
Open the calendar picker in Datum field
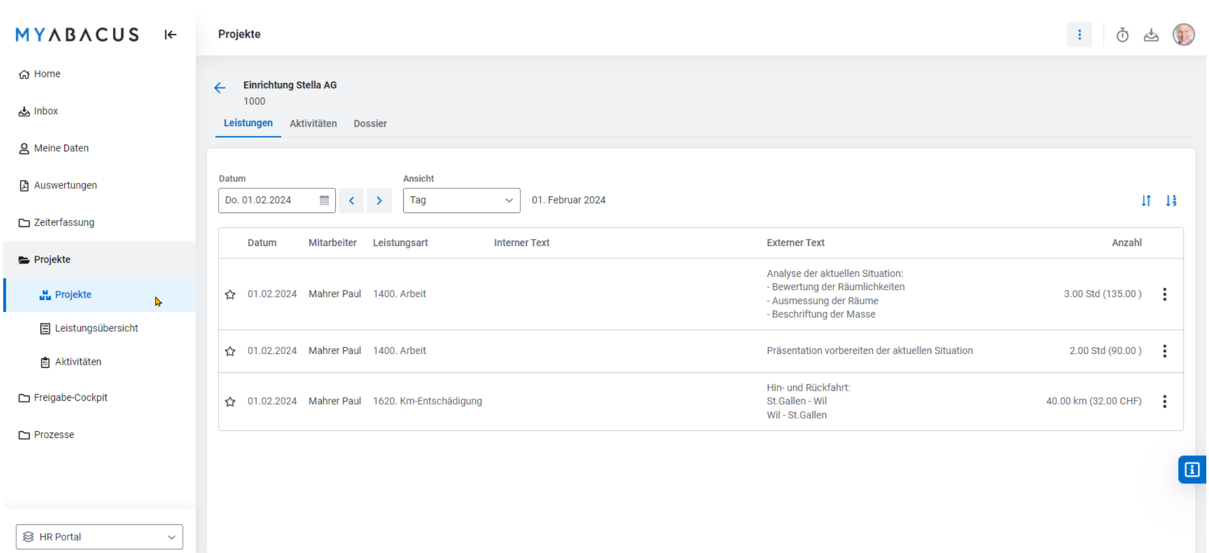[324, 201]
